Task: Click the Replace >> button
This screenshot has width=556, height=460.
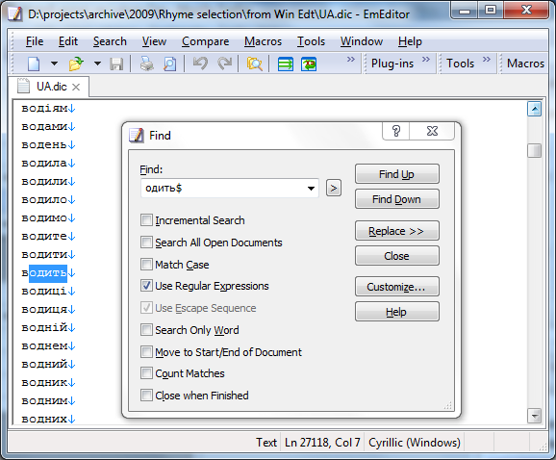Action: tap(396, 231)
